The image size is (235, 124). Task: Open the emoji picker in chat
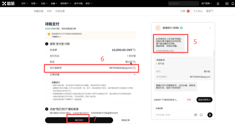pos(201,115)
